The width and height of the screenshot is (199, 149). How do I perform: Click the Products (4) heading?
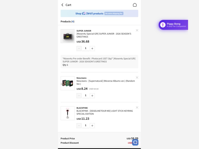click(x=67, y=22)
